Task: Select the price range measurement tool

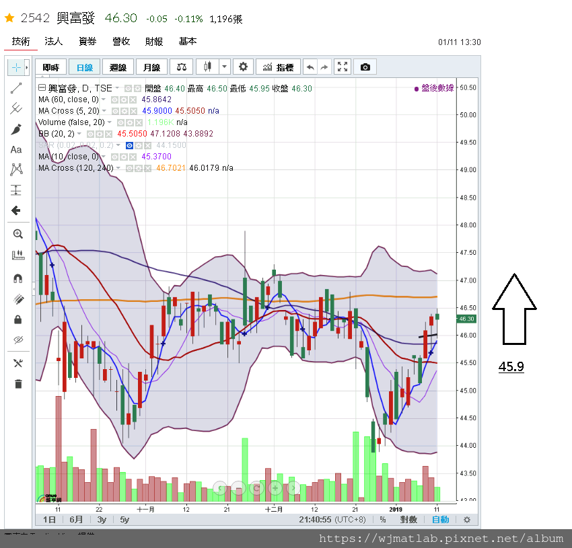Action: 16,190
